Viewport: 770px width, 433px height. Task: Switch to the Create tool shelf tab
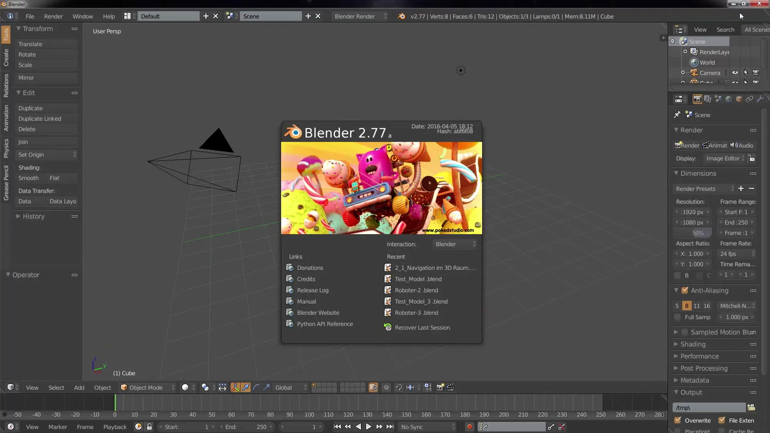click(6, 57)
